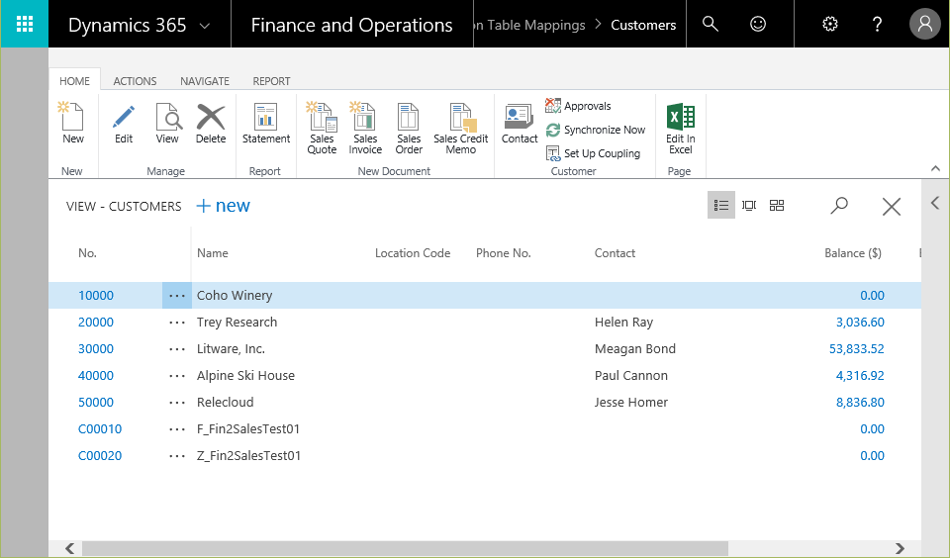Image resolution: width=950 pixels, height=558 pixels.
Task: Open the settings gear icon
Action: click(x=830, y=24)
